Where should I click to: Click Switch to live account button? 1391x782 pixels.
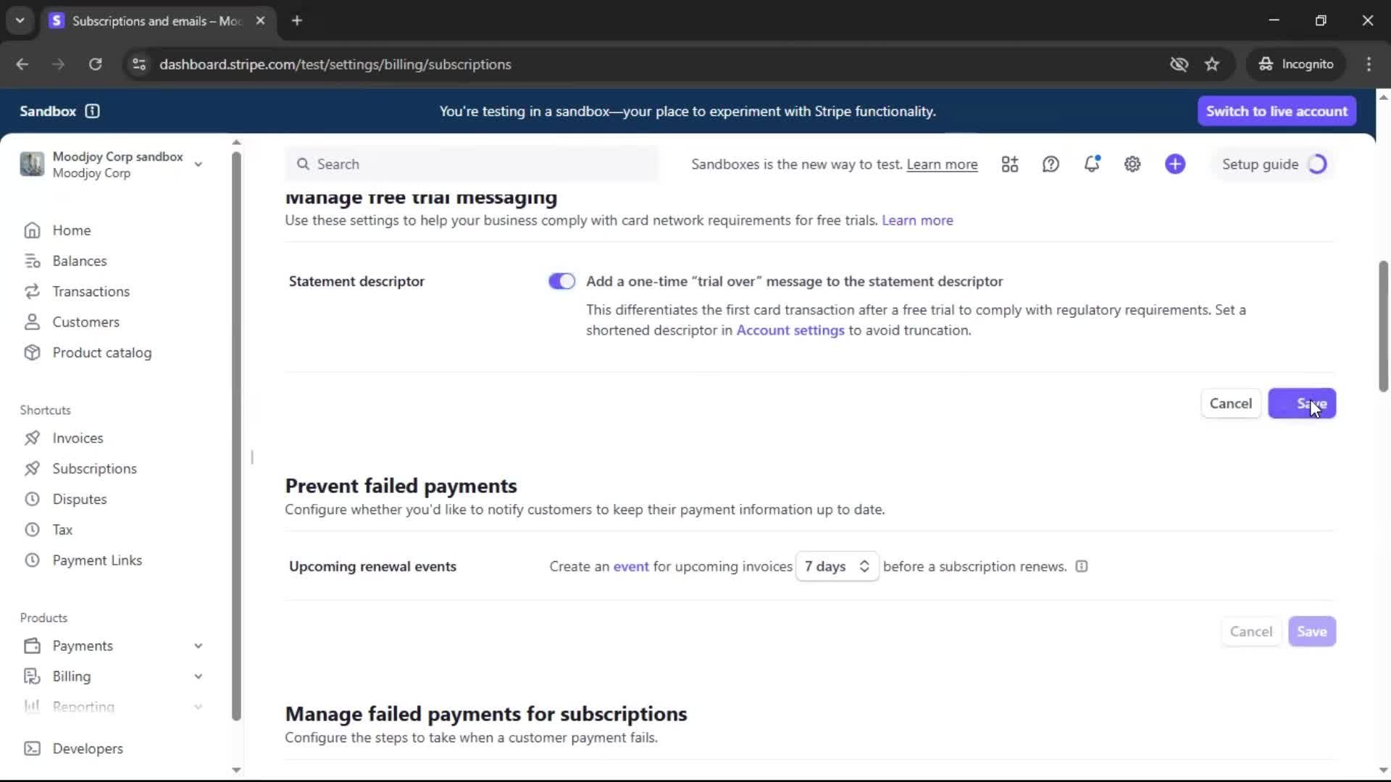[1277, 111]
